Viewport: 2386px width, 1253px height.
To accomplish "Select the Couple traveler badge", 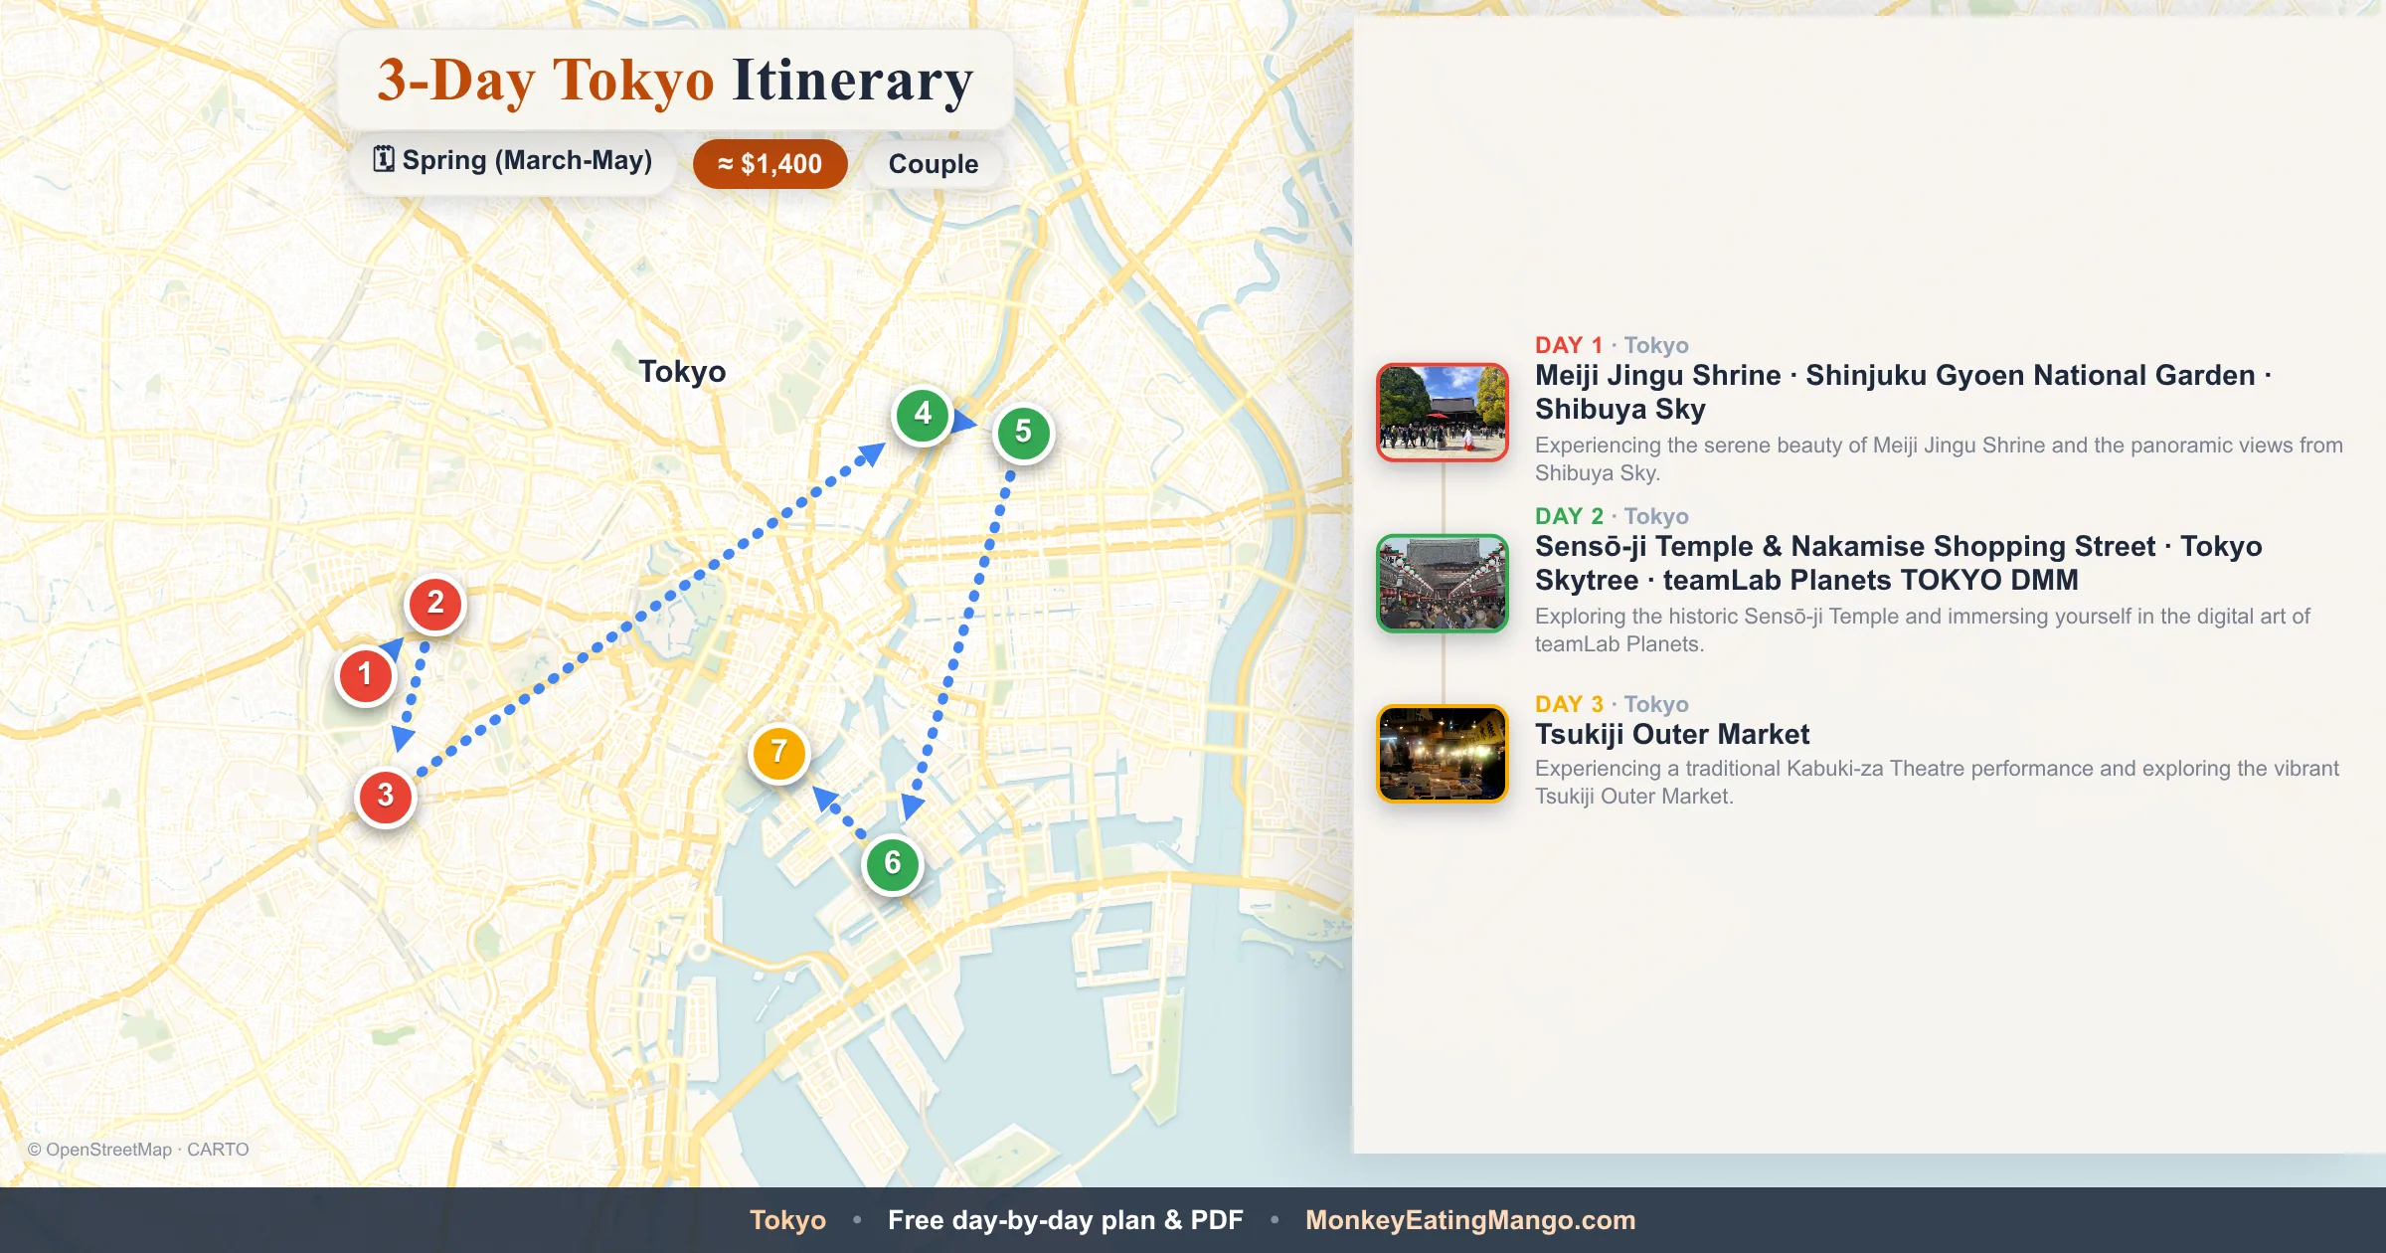I will tap(933, 164).
